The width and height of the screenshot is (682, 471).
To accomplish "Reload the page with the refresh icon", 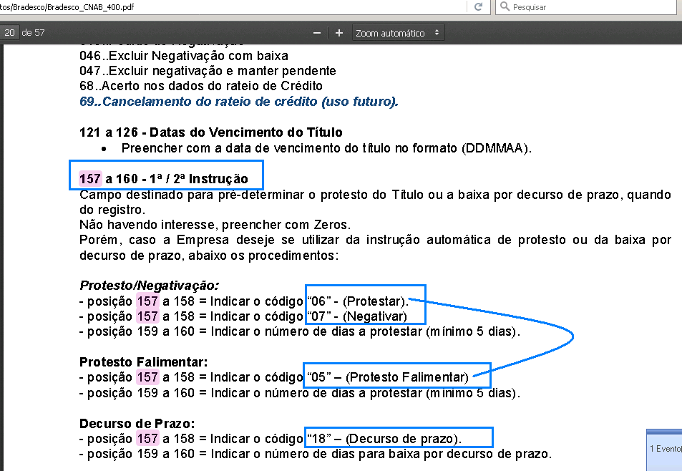I will coord(479,6).
